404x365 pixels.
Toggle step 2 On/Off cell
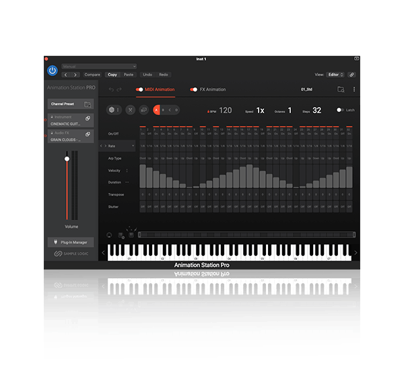[x=149, y=134]
